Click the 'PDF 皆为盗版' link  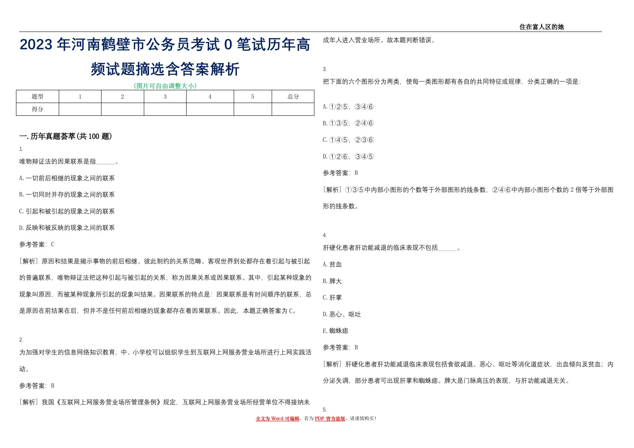[x=330, y=418]
